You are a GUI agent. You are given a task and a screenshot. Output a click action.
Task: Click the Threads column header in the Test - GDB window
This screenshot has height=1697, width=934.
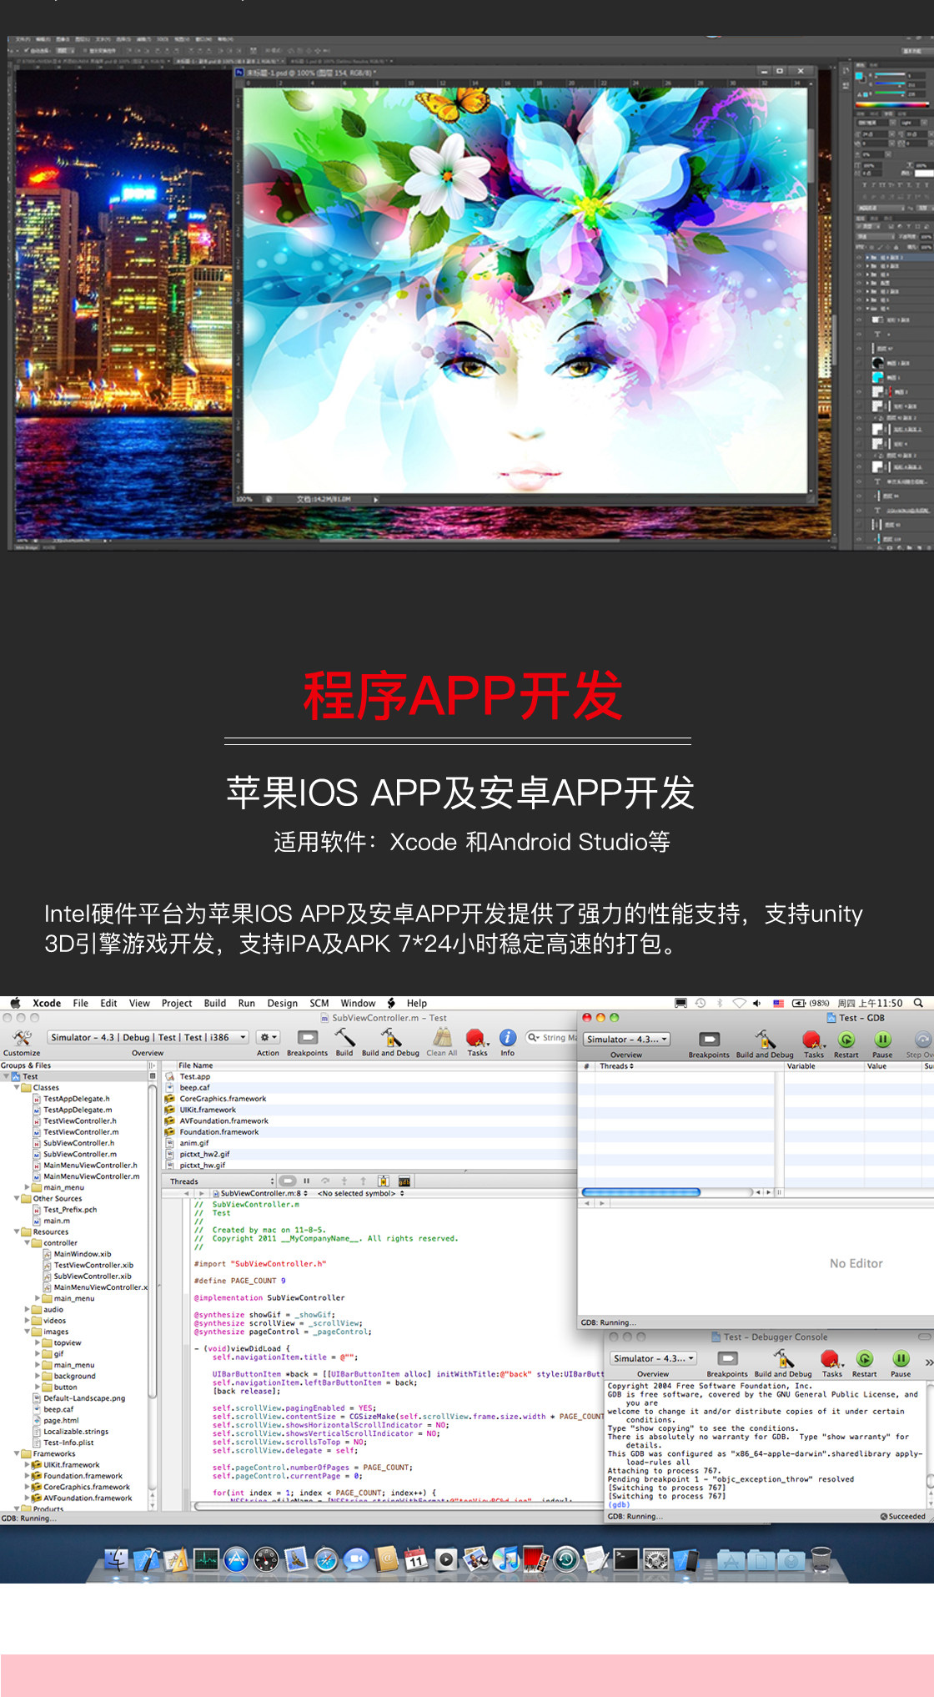click(x=617, y=1065)
